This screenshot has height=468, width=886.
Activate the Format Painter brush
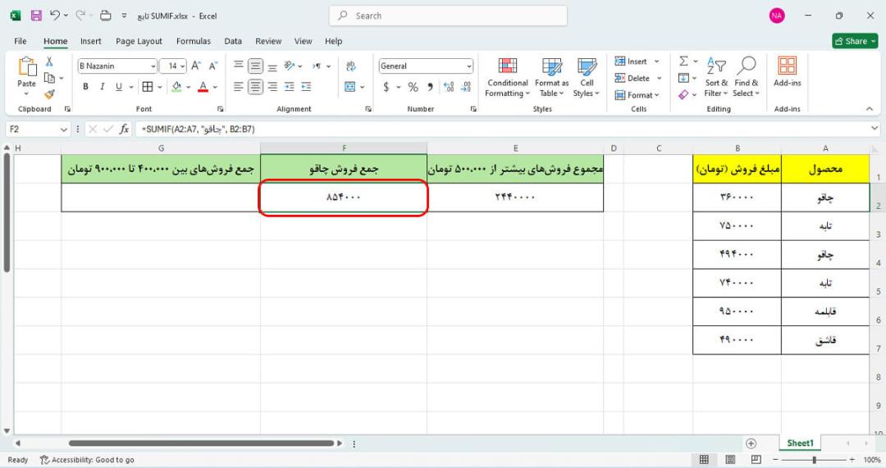[x=49, y=94]
